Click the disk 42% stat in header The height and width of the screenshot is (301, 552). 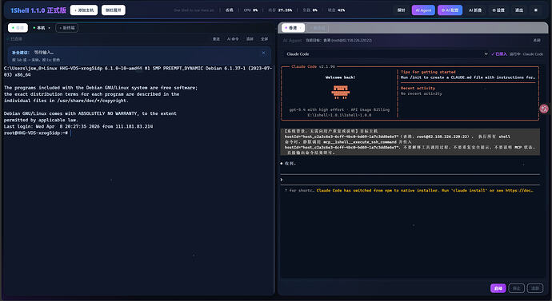click(x=336, y=10)
